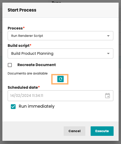
Task: Tick the Recreate Document checkbox
Action: tap(10, 65)
